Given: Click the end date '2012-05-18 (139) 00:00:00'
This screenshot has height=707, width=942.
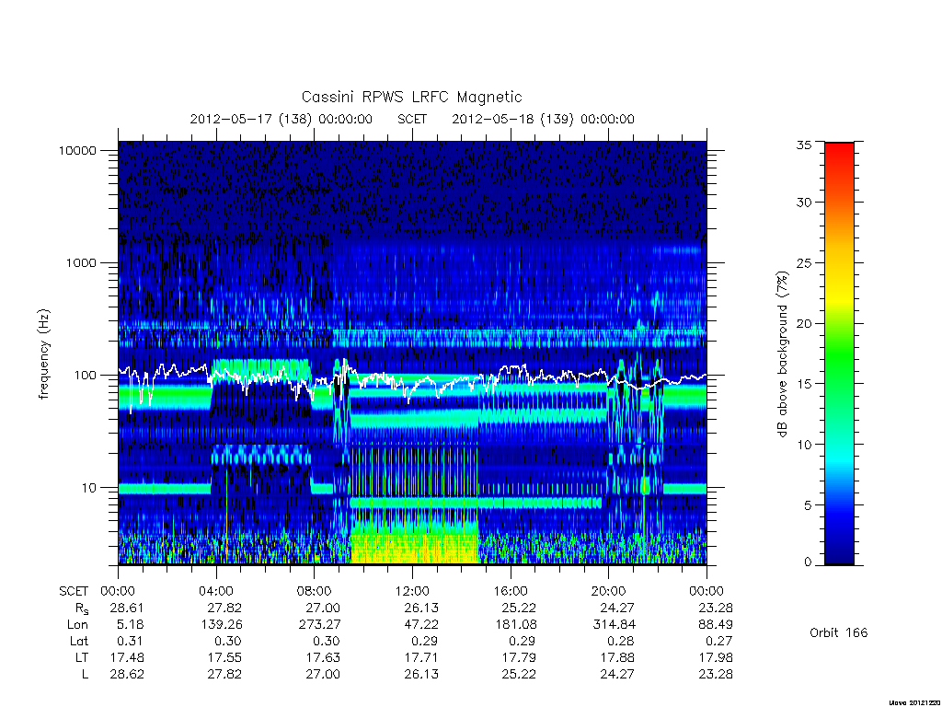Looking at the screenshot, I should point(543,119).
